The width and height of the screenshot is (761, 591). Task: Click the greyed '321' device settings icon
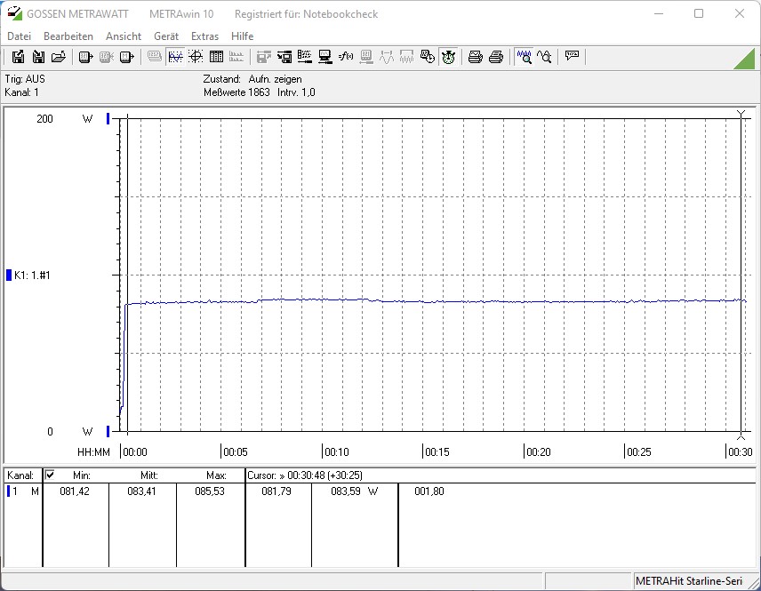(x=366, y=57)
